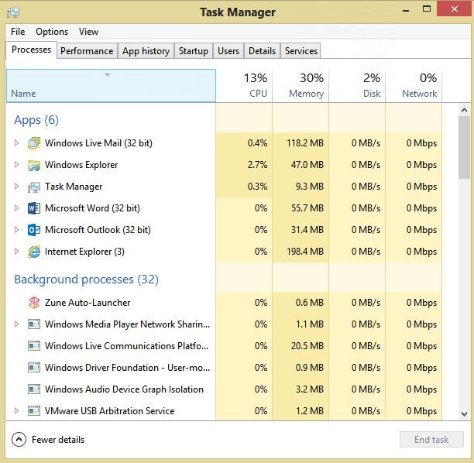Click the Internet Explorer icon
This screenshot has width=474, height=463.
(x=34, y=252)
